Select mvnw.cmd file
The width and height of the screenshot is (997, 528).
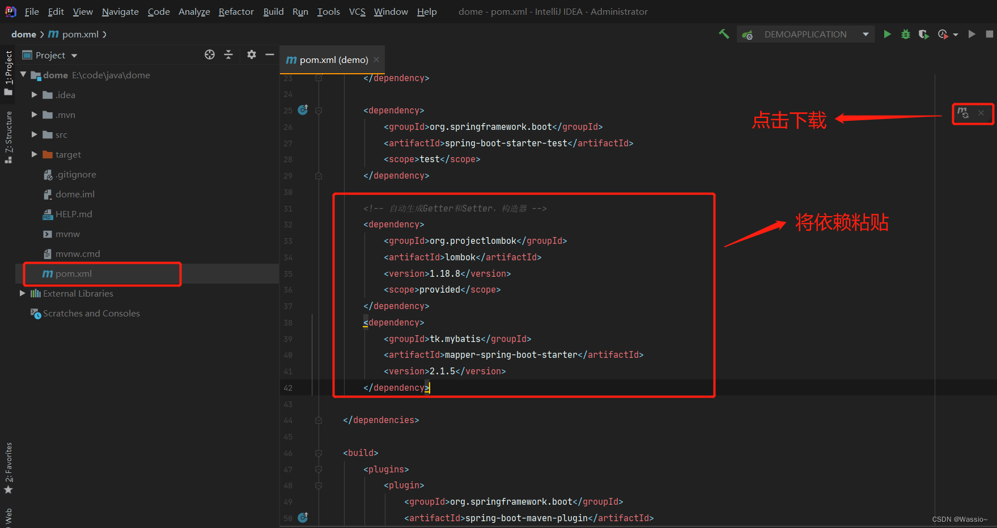click(78, 254)
